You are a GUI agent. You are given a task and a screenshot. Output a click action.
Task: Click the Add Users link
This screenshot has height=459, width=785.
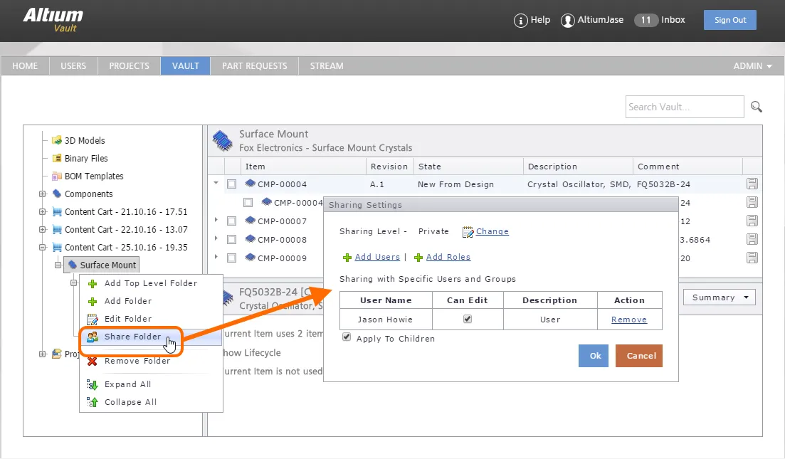377,257
